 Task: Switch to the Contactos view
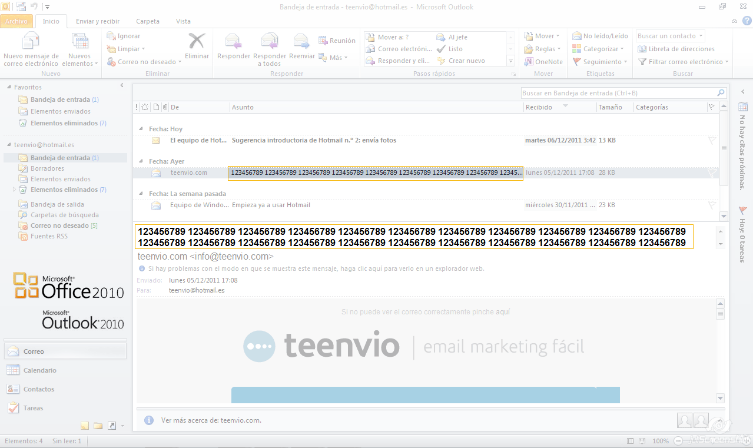pyautogui.click(x=65, y=389)
